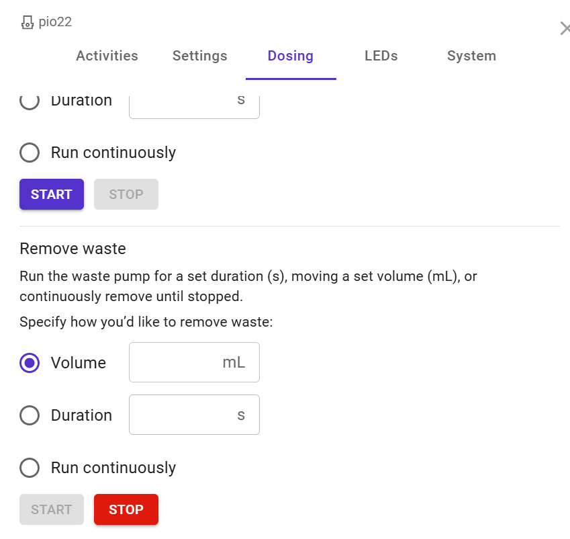Switch to the Activities tab
Screen dimensions: 570x539
coord(107,56)
